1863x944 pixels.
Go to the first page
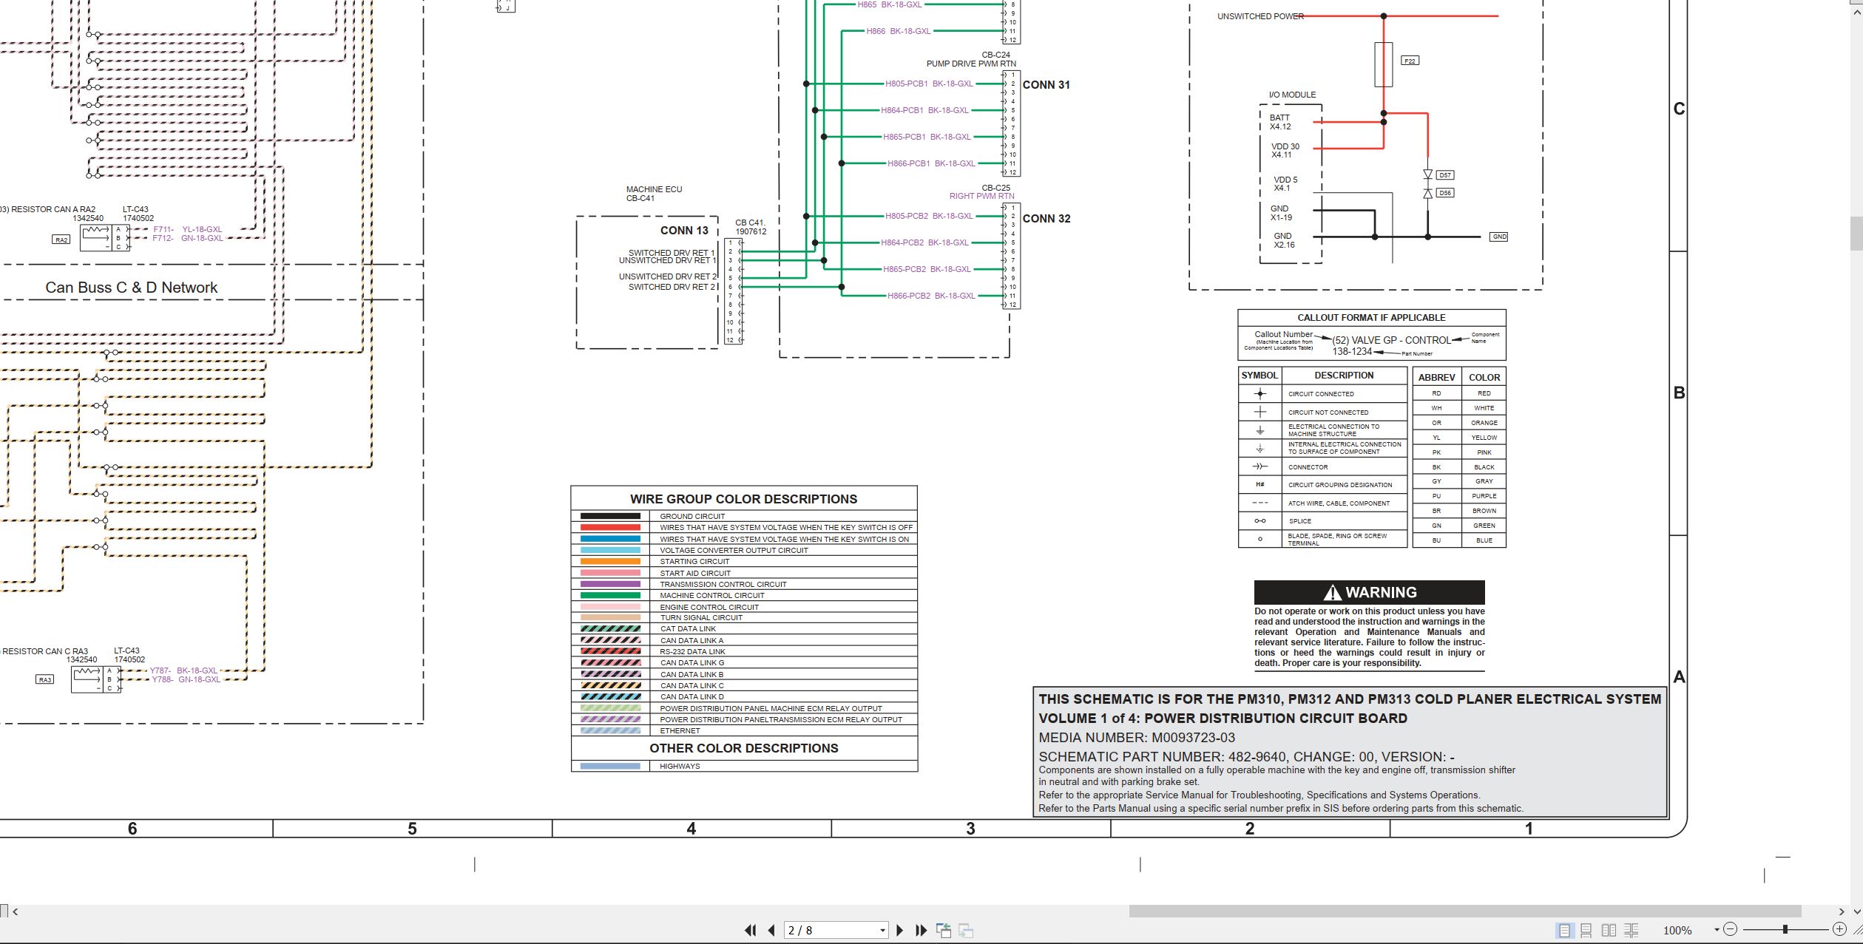pos(750,930)
